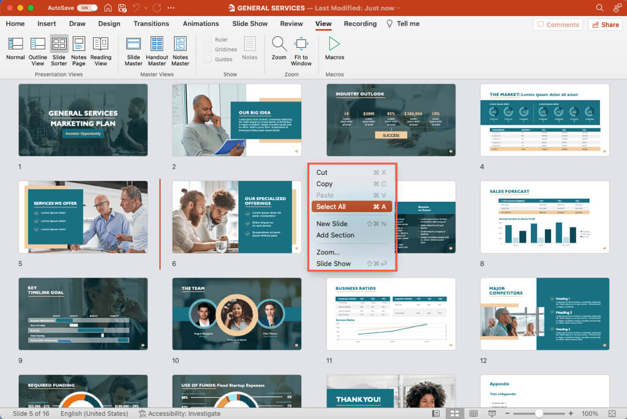The height and width of the screenshot is (419, 627).
Task: Select Slide Sorter view button
Action: pyautogui.click(x=59, y=51)
